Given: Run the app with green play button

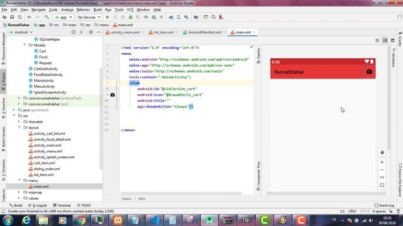Looking at the screenshot, I should point(108,17).
